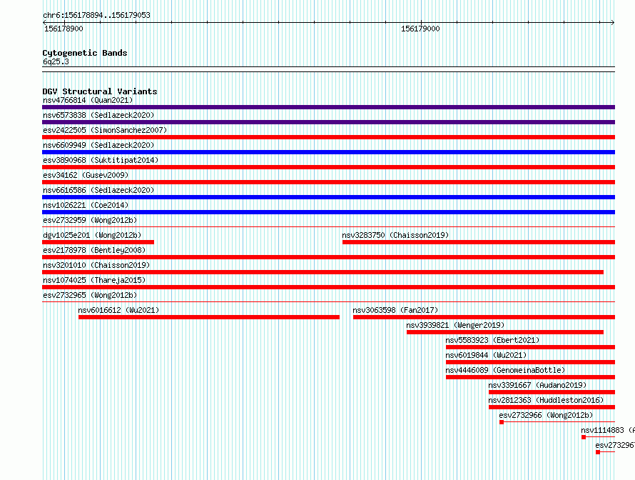Click the red bar under nsv6019844

[531, 362]
